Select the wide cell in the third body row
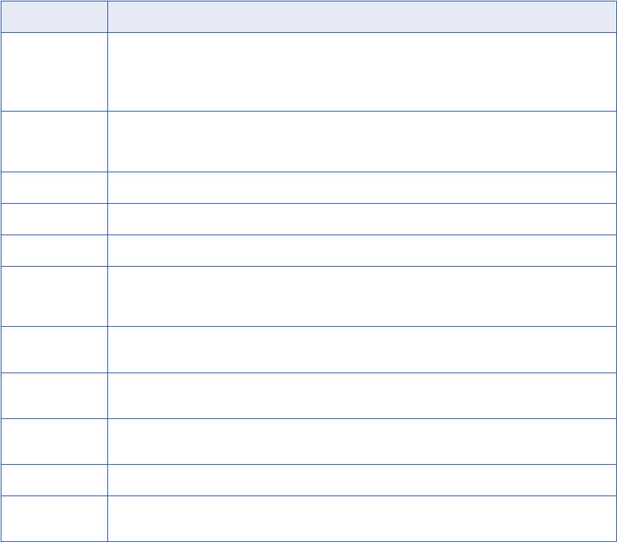Screen dimensions: 617x542 pos(361,187)
